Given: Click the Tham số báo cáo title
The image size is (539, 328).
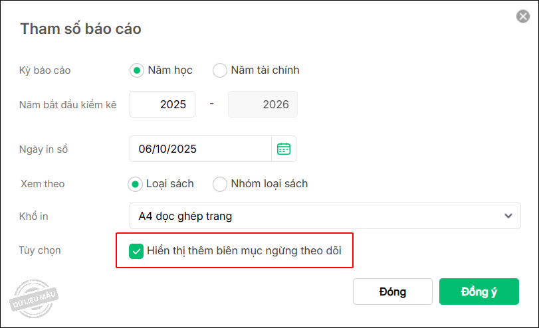Looking at the screenshot, I should click(x=80, y=29).
